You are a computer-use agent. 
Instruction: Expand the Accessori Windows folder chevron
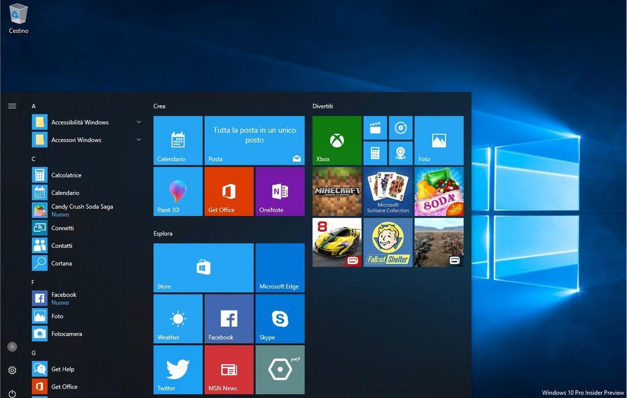[x=139, y=140]
